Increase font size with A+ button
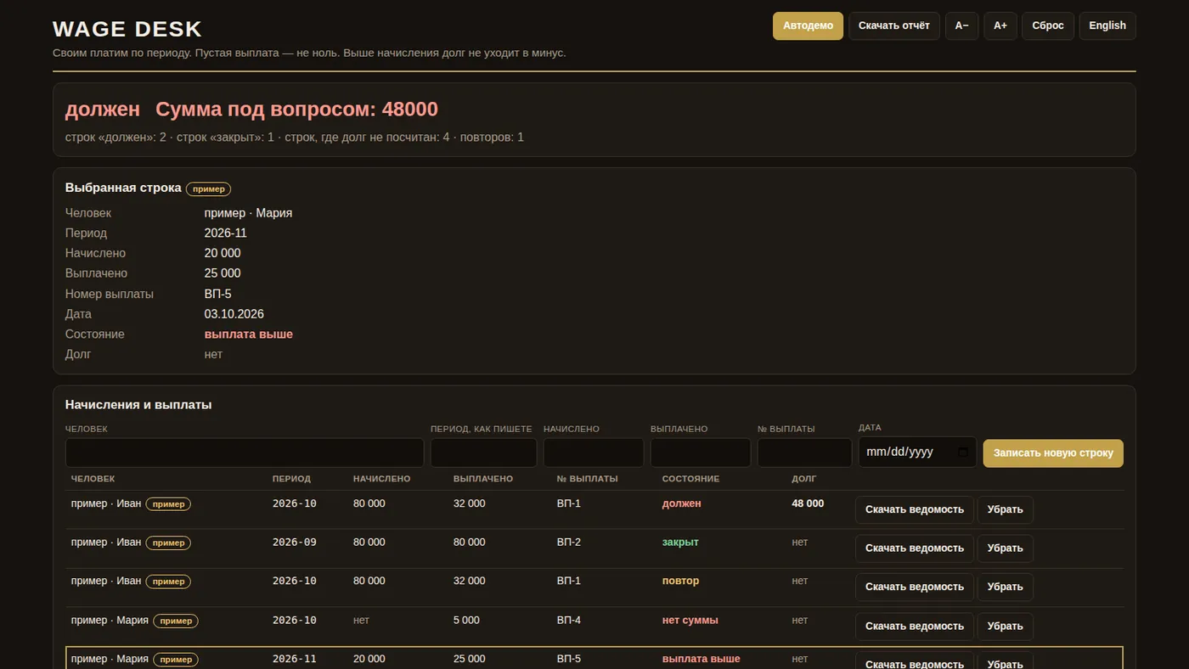Viewport: 1189px width, 669px height. coord(1000,25)
